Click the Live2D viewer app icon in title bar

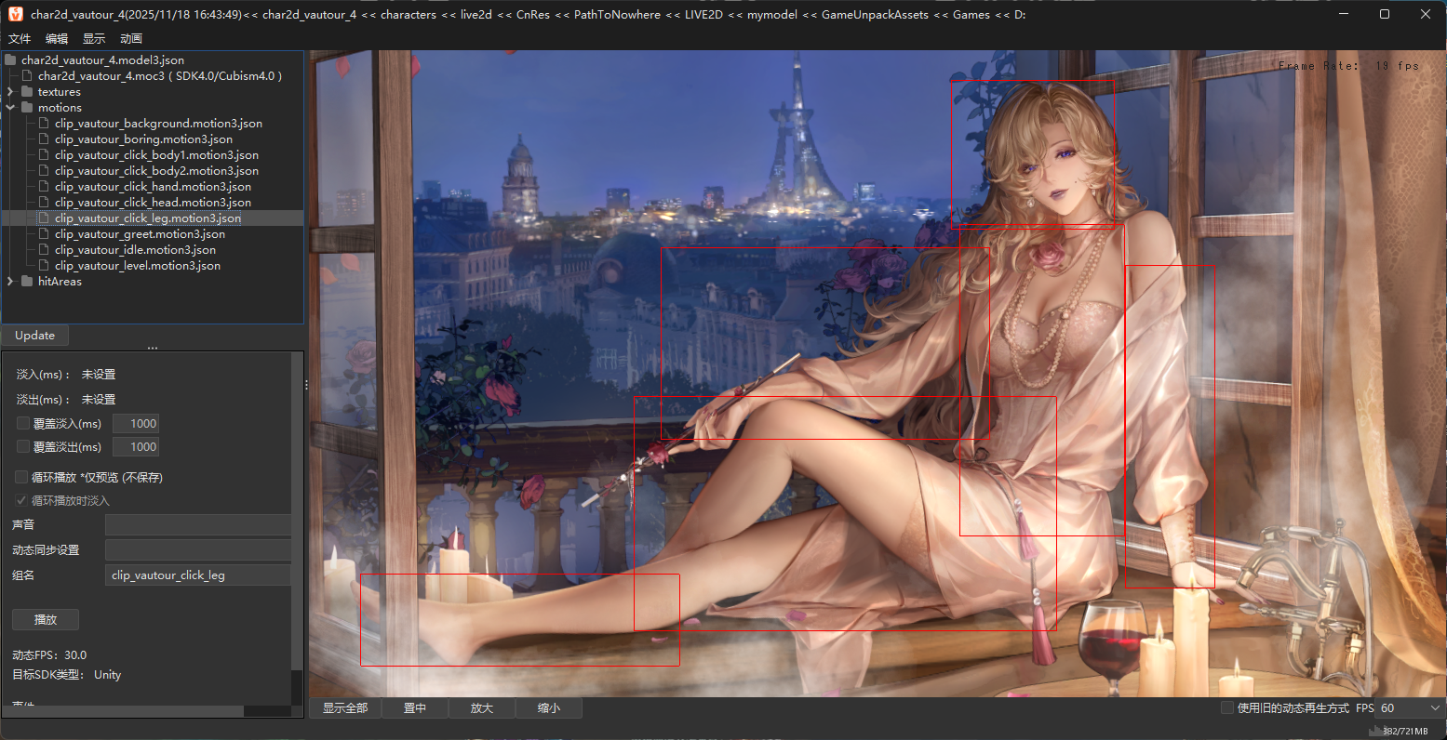pyautogui.click(x=16, y=15)
